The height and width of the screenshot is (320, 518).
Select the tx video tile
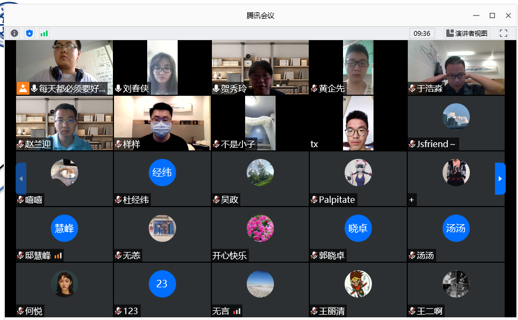pos(358,123)
